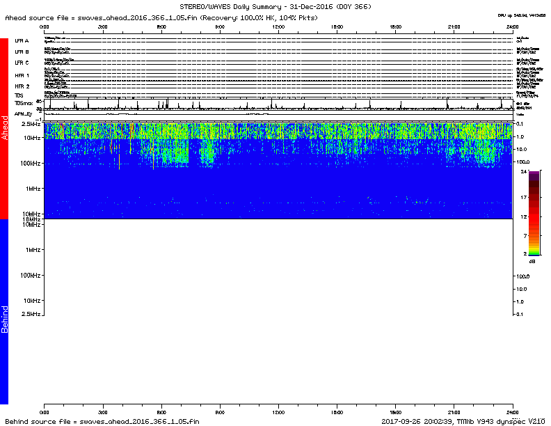Click the APM_Ey row label
Image resolution: width=551 pixels, height=426 pixels.
point(24,113)
